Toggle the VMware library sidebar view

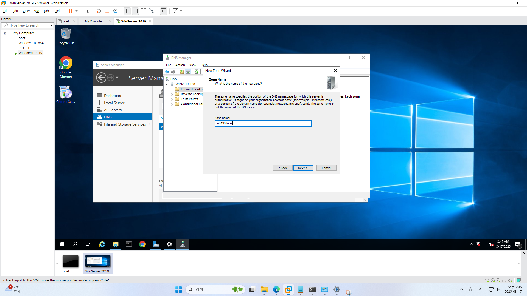pyautogui.click(x=127, y=11)
